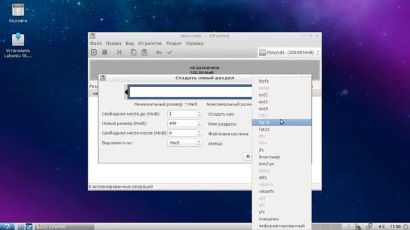The image size is (410, 230).
Task: Choose btrfs from the file system list
Action: coord(282,81)
